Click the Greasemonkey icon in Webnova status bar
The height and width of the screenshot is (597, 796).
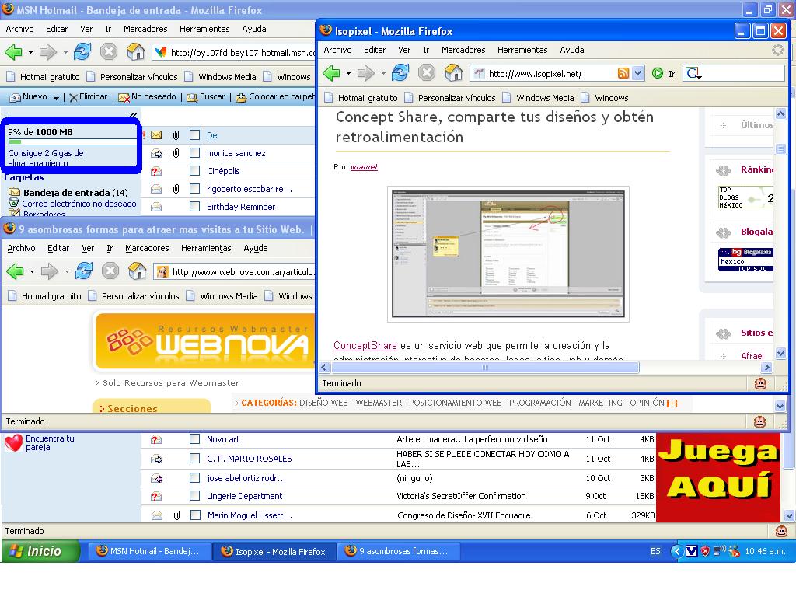[x=759, y=421]
